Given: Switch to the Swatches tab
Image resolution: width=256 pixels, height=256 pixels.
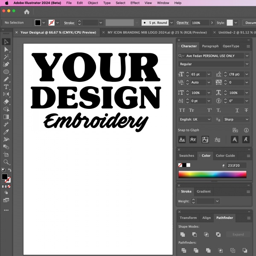Looking at the screenshot, I should click(x=186, y=156).
